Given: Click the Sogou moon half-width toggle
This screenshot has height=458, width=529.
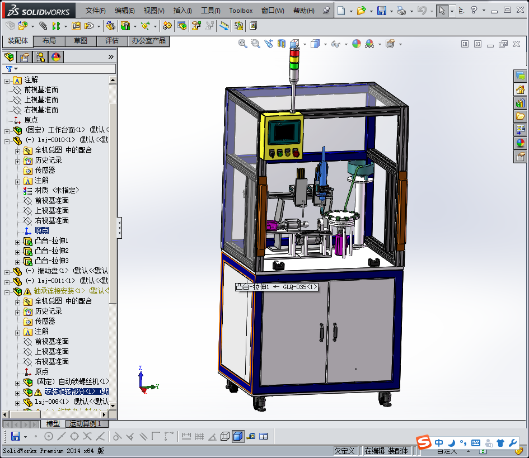Looking at the screenshot, I should point(451,443).
